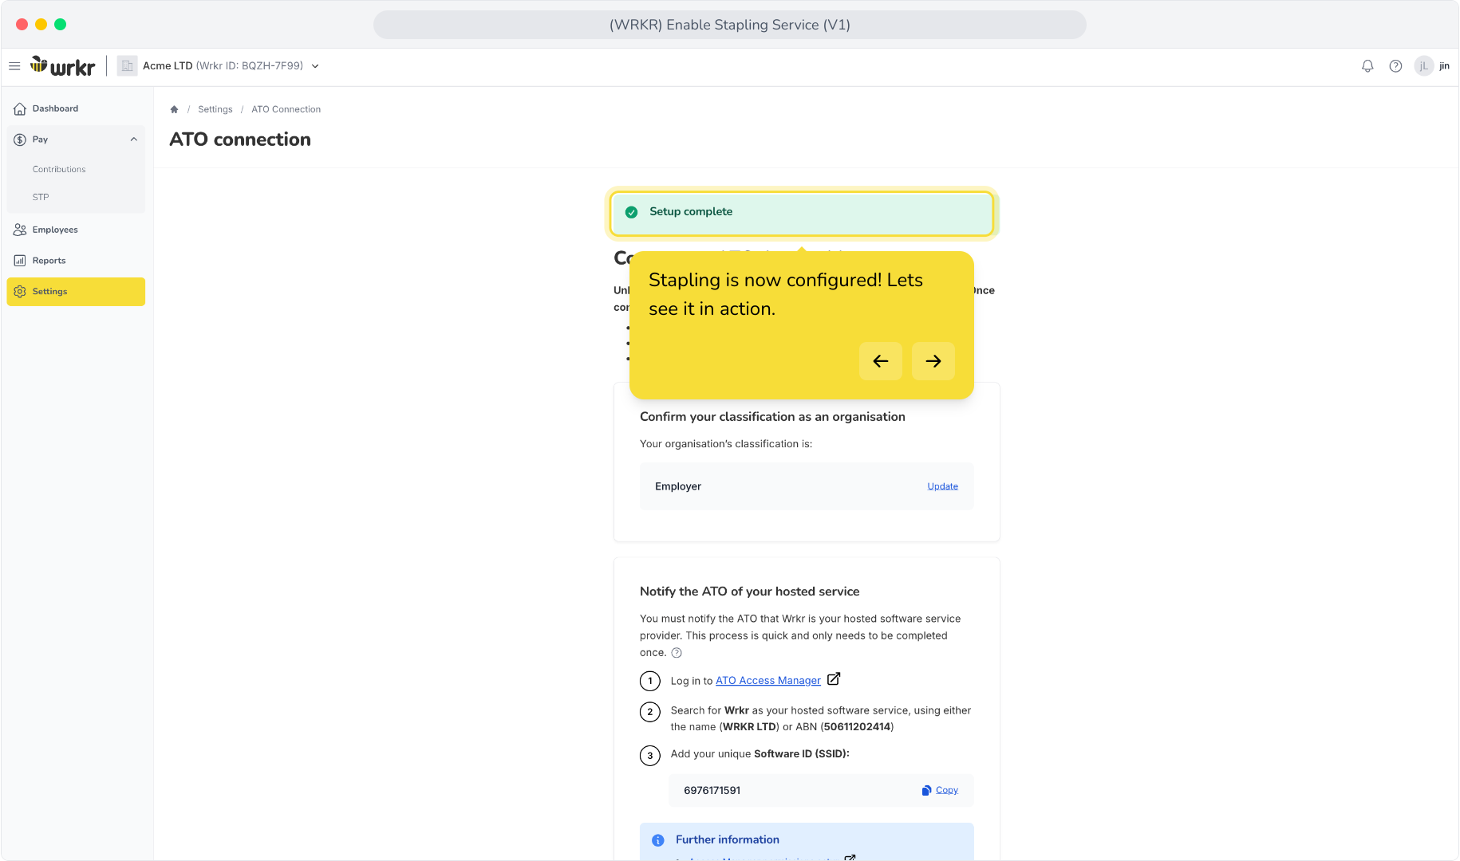
Task: Open Contributions under Pay
Action: 59,169
